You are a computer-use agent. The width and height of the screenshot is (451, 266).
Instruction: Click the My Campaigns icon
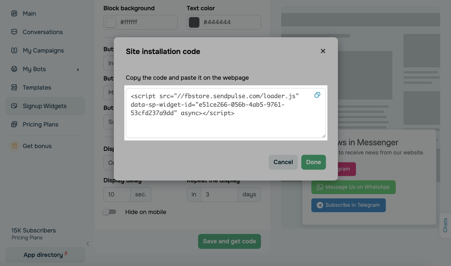[x=14, y=50]
